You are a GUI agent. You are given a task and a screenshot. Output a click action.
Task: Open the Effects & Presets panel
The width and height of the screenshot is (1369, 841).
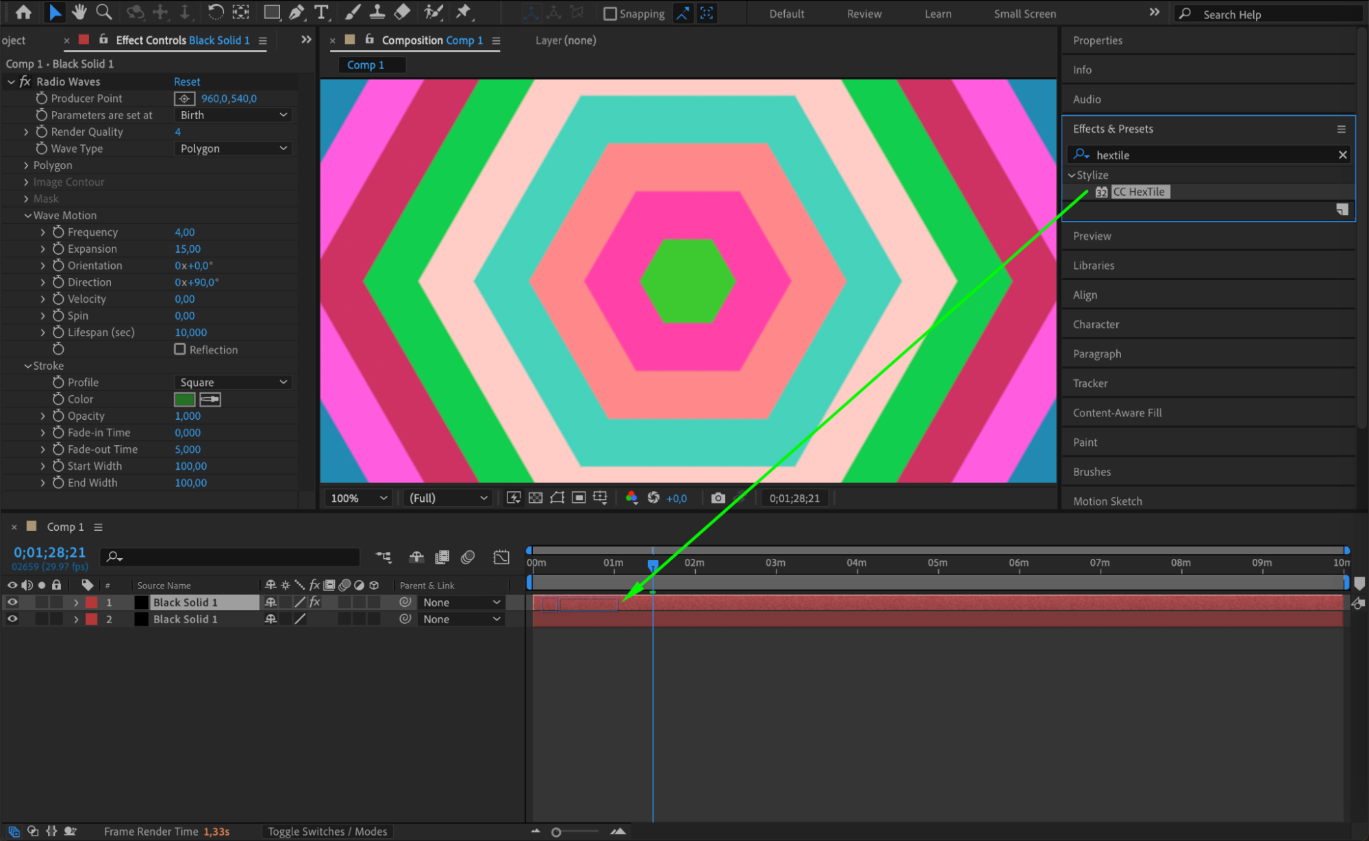point(1113,129)
